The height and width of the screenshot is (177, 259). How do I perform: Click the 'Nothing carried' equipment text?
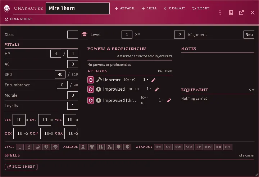pyautogui.click(x=194, y=99)
